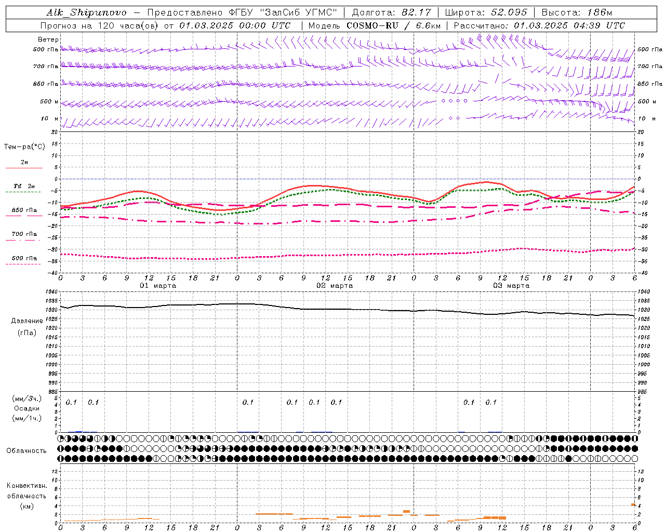The width and height of the screenshot is (665, 532).
Task: Click the 02 марта date label
Action: (335, 286)
